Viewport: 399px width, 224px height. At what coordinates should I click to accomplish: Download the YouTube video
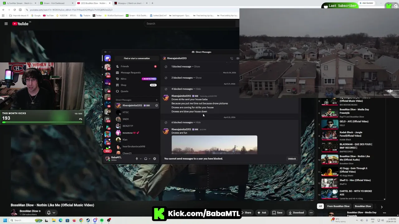(296, 213)
